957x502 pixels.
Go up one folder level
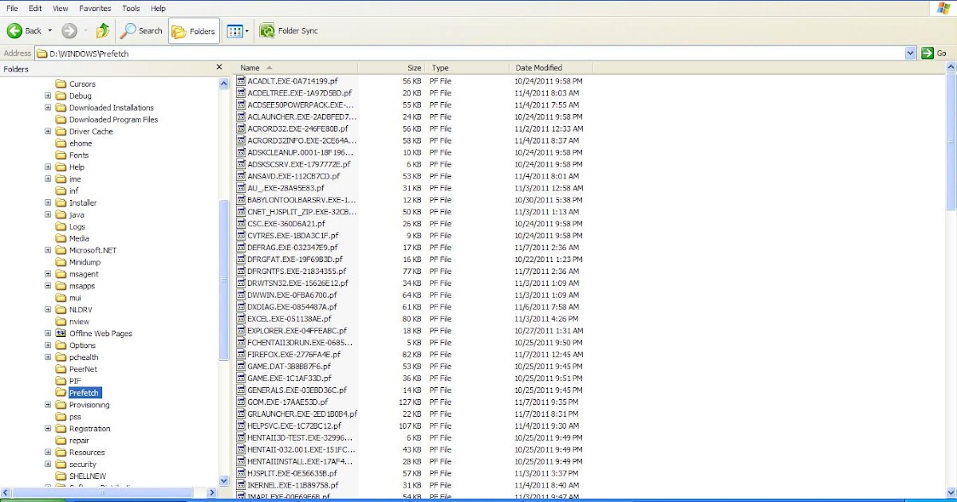click(x=103, y=31)
